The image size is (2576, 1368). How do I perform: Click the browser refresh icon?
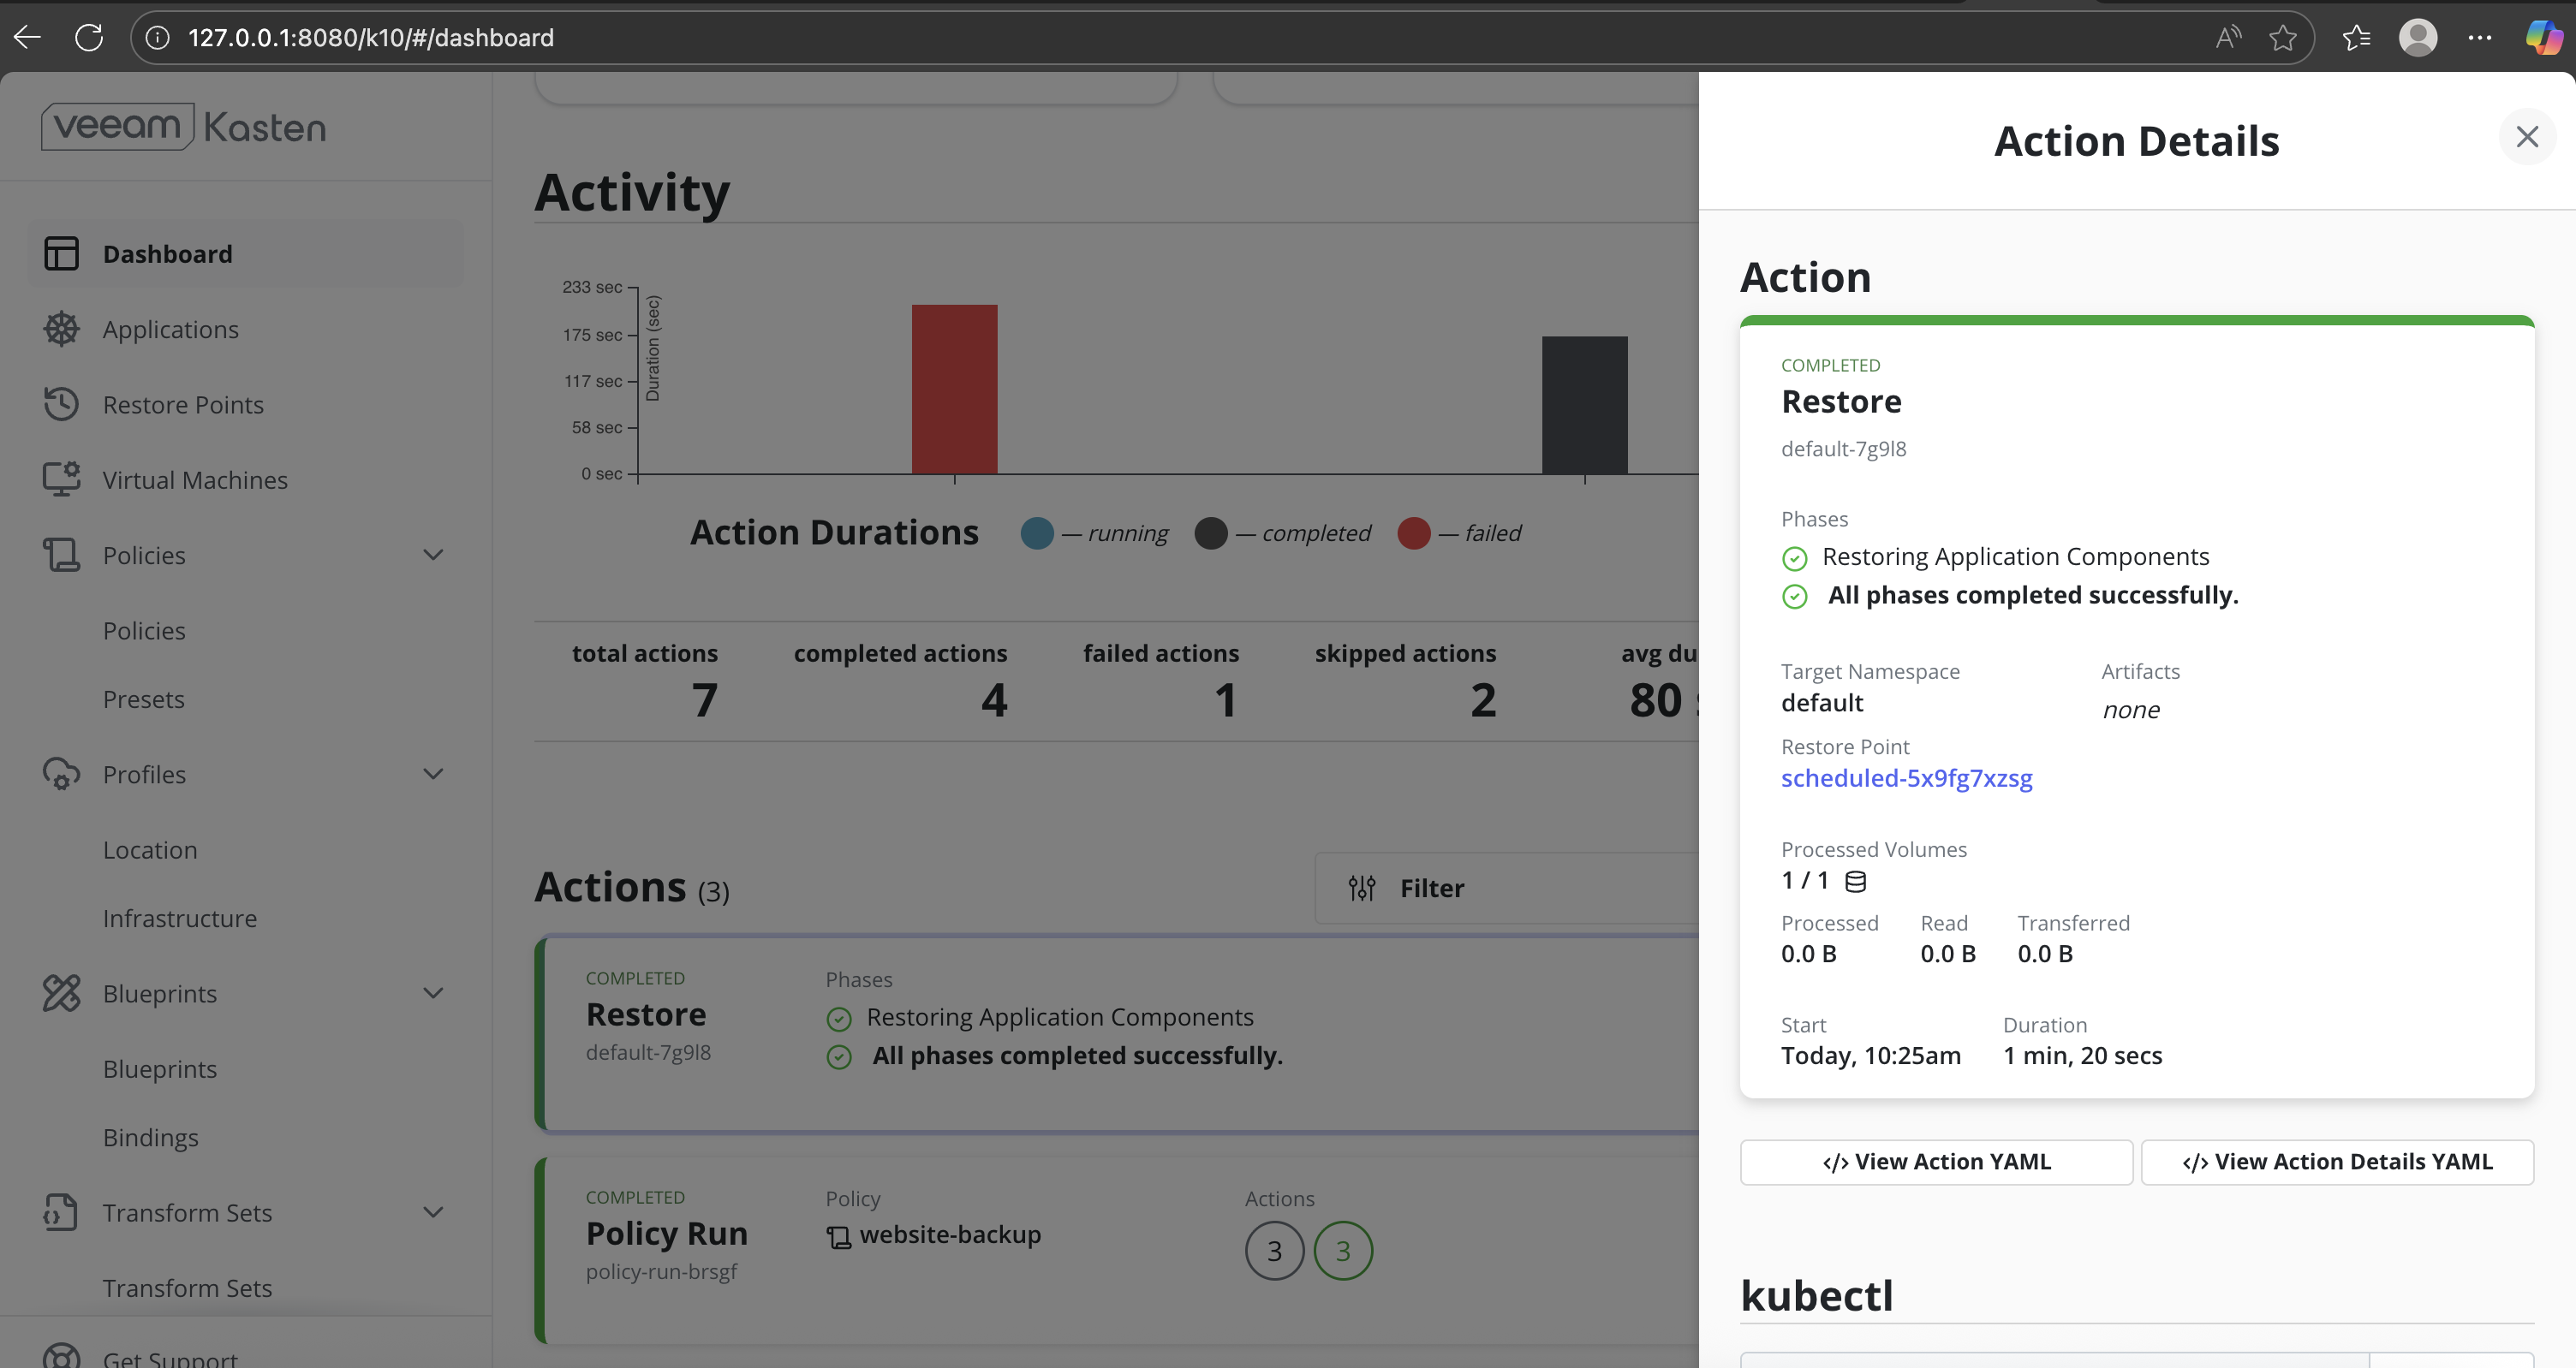tap(89, 38)
